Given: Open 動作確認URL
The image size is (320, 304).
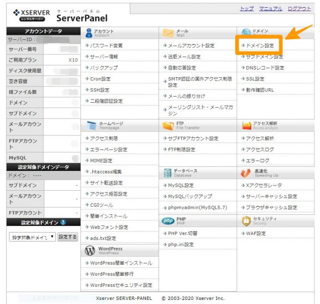Looking at the screenshot, I should (260, 90).
